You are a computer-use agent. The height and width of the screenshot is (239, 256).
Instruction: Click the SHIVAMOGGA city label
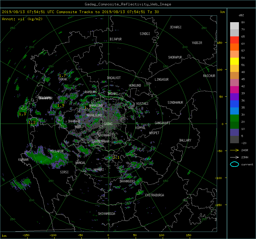tap(106, 214)
